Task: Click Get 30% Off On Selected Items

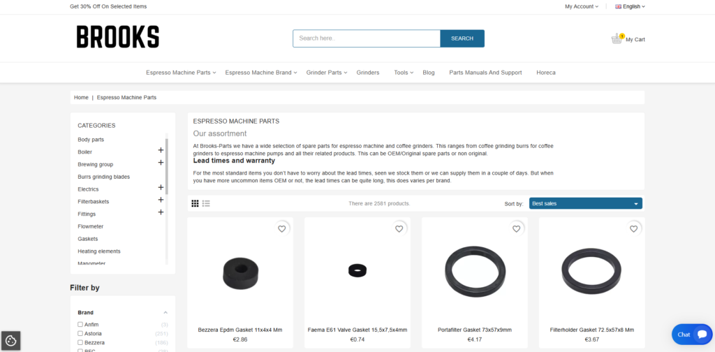Action: click(108, 6)
